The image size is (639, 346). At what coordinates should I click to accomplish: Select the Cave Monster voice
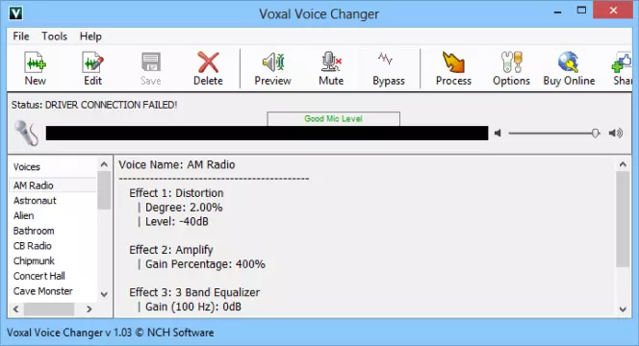click(42, 291)
